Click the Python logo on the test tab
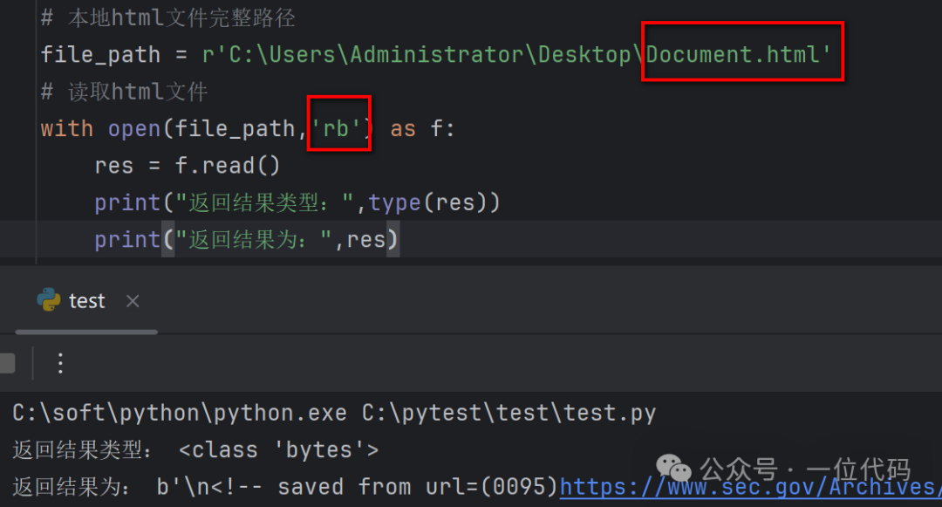The image size is (942, 507). click(51, 300)
